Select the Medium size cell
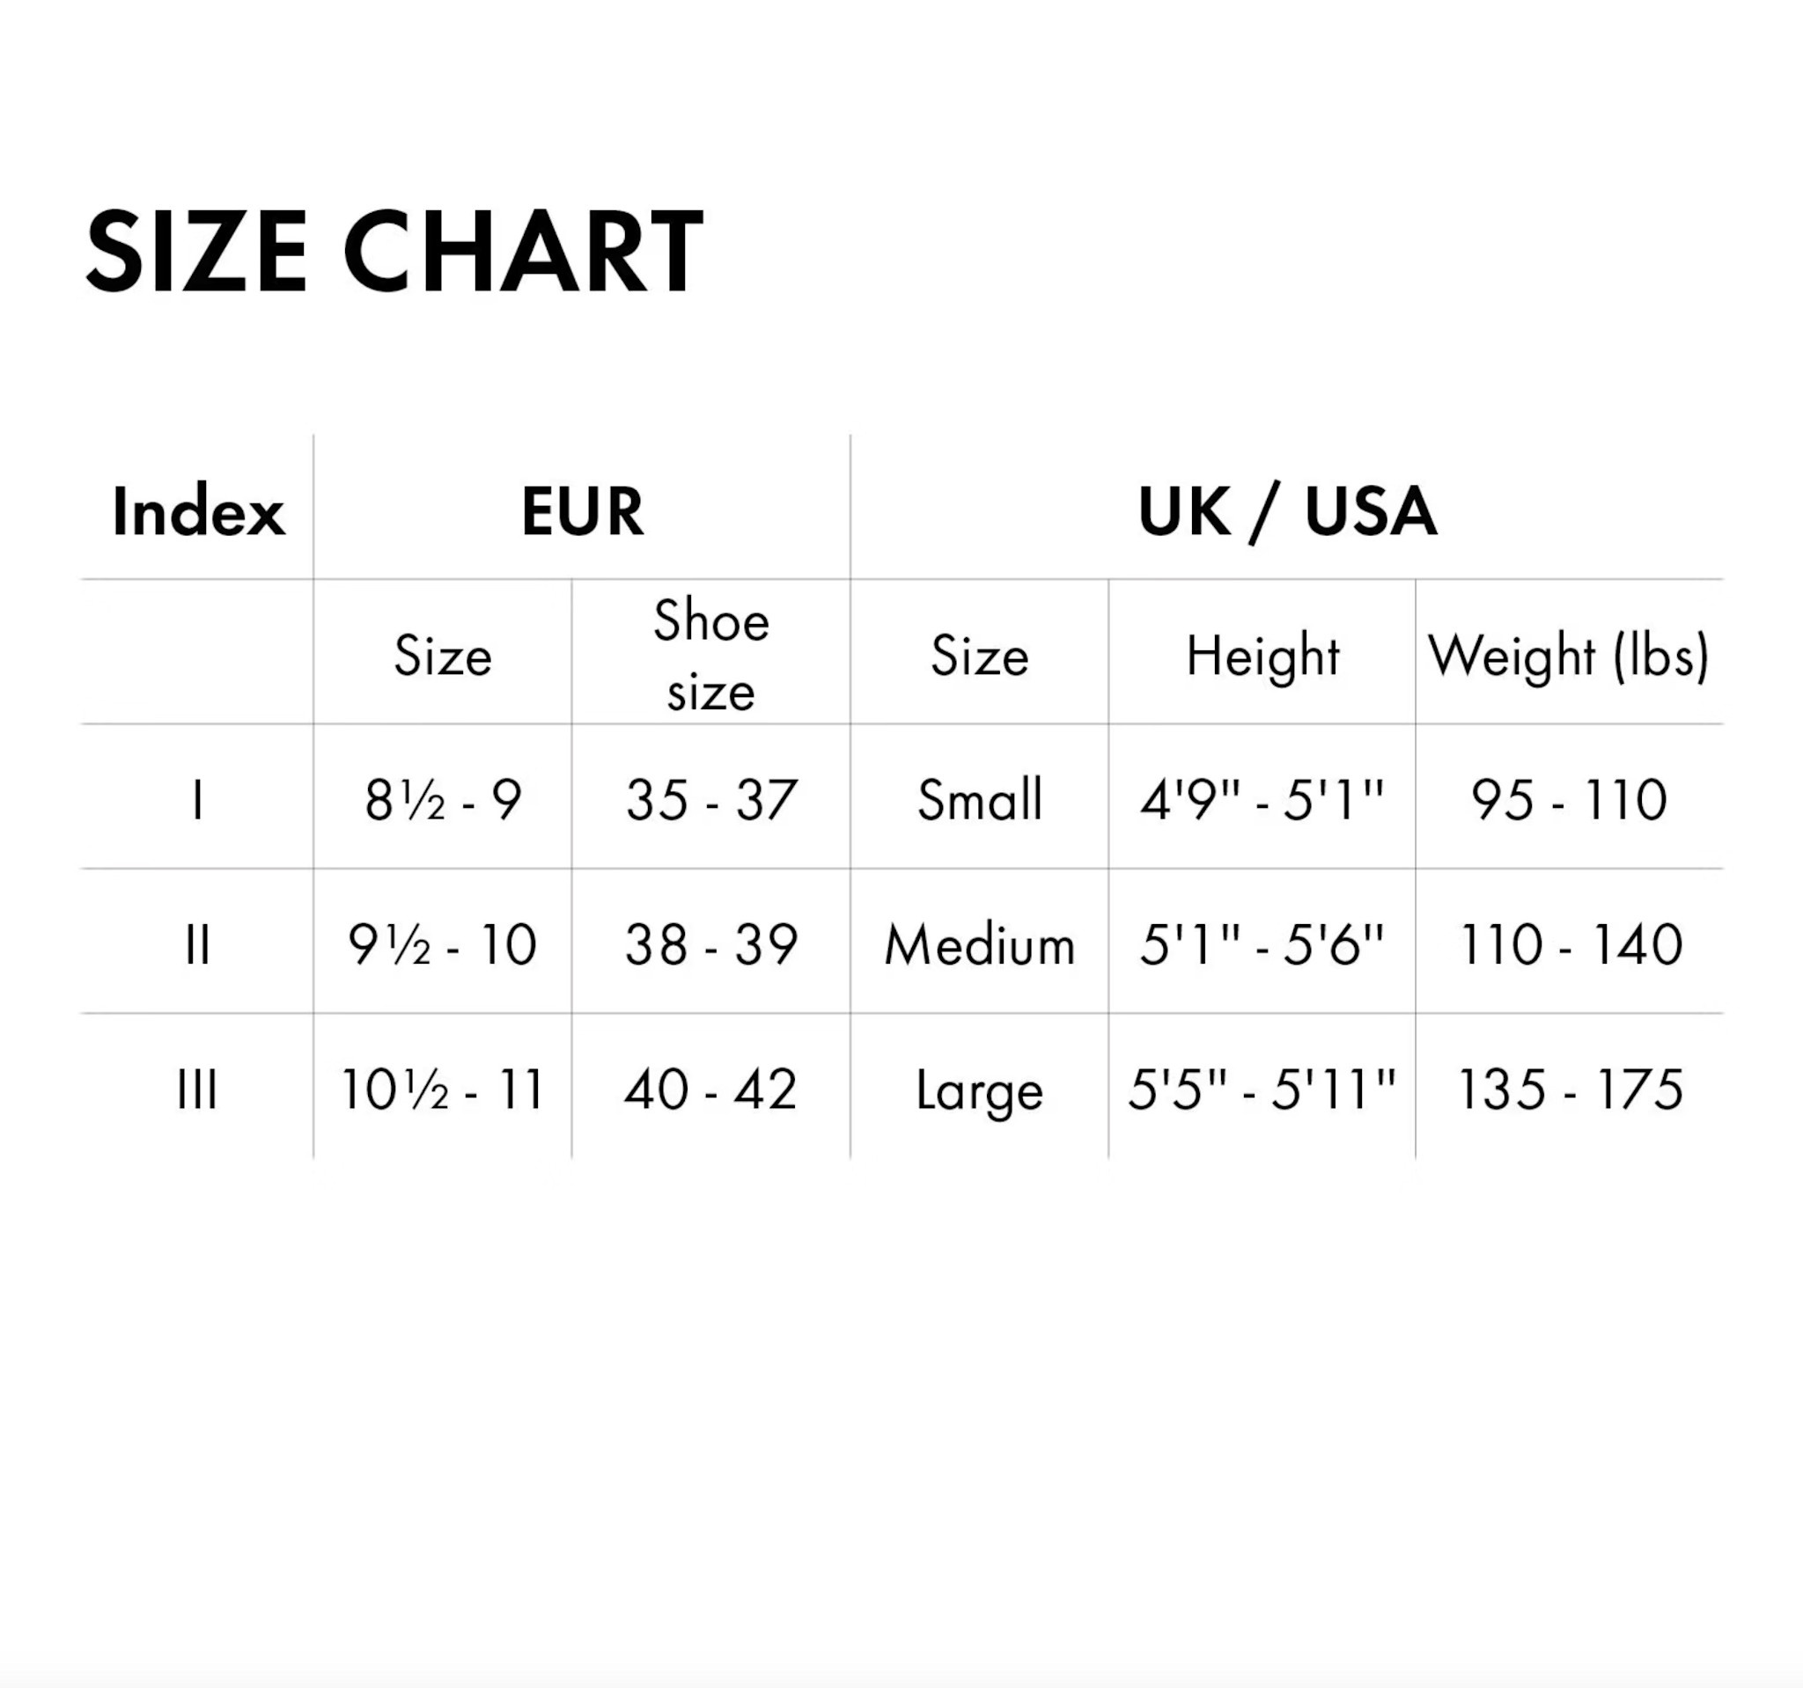The image size is (1803, 1688). click(980, 944)
